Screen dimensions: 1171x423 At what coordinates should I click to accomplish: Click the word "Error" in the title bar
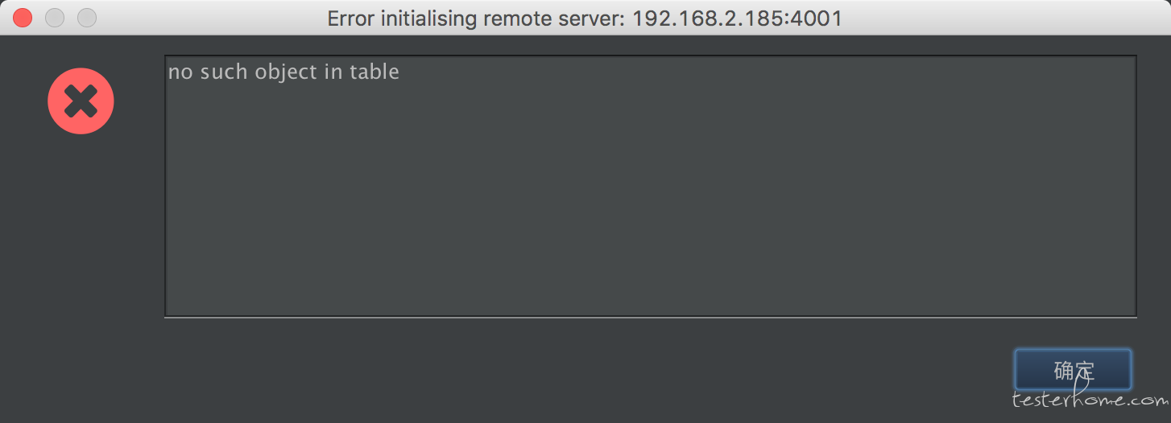351,18
